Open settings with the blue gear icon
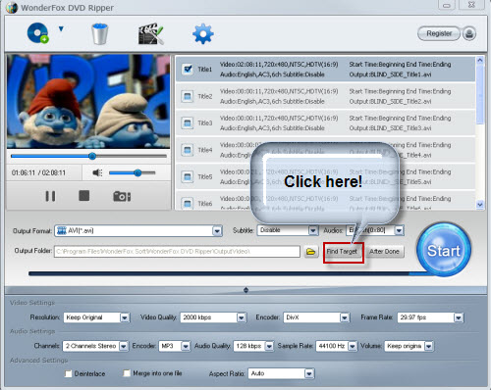 coord(203,33)
